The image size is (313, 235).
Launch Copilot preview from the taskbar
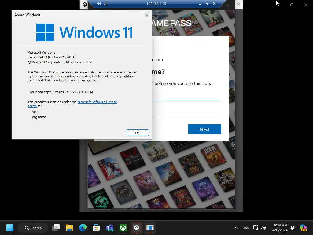303,228
